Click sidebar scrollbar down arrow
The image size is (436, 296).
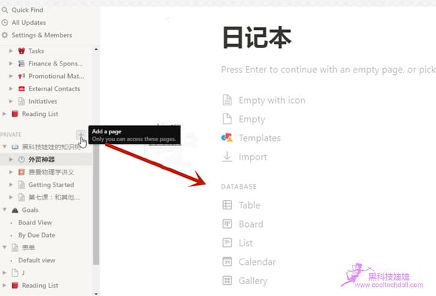(96, 294)
